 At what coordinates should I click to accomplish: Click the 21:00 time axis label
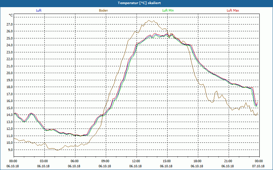click(x=228, y=161)
